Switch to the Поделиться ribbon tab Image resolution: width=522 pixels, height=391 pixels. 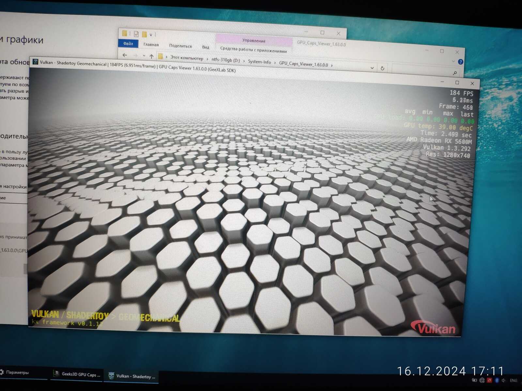click(180, 46)
